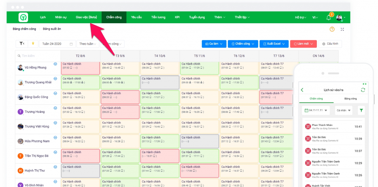This screenshot has height=187, width=378.
Task: Click the green app logo icon
Action: 23,18
